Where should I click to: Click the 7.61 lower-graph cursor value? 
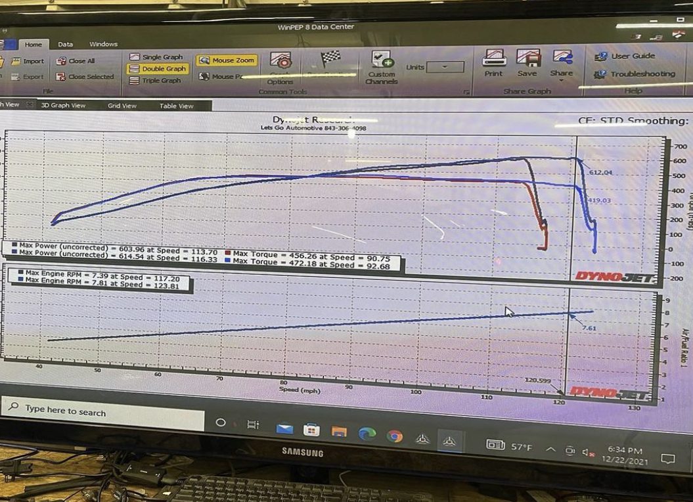pos(589,328)
